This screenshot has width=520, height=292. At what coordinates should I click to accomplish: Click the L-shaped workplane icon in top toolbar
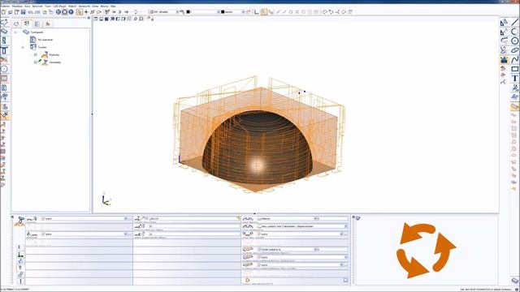pyautogui.click(x=257, y=12)
